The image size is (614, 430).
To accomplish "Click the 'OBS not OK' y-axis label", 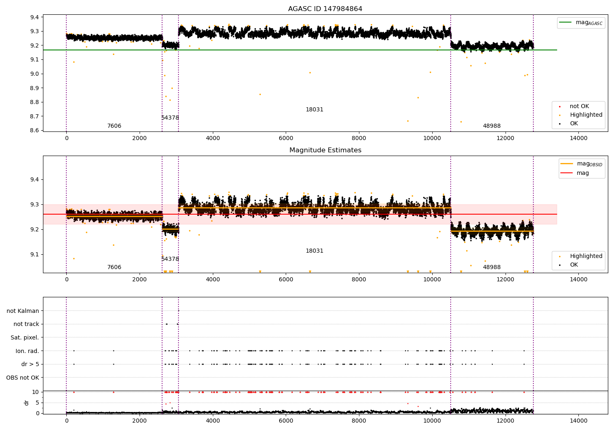I will tap(23, 378).
